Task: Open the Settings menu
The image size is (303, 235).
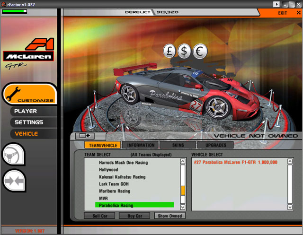Action: point(29,122)
